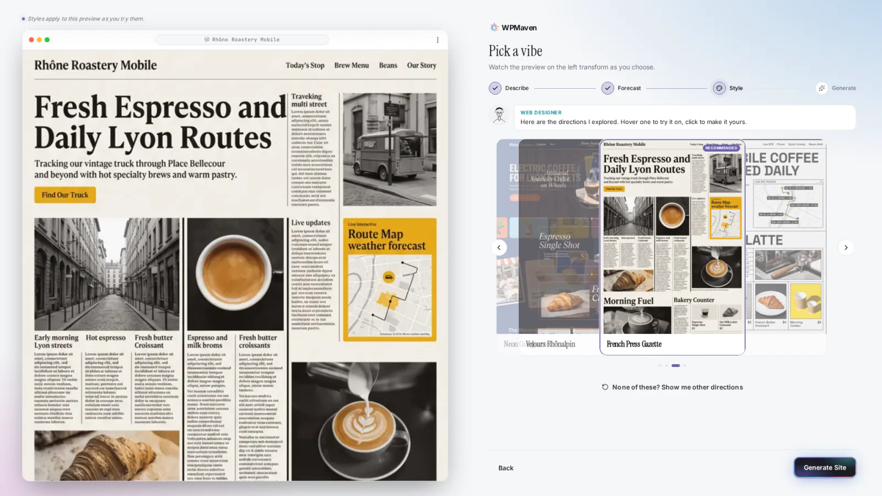Screen dimensions: 882x496
Task: Click the Describe step checkmark icon
Action: [495, 88]
